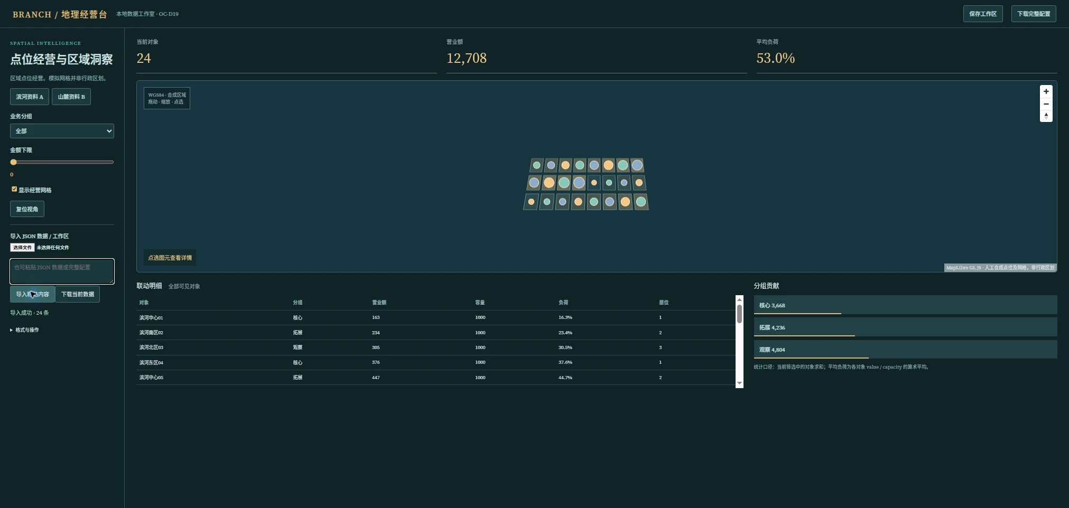This screenshot has height=508, width=1069.
Task: Click the 滨河中心01 table row
Action: 435,317
